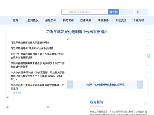154x115 pixels.
Task: Open the 首页 navigation item
Action: tap(15, 20)
